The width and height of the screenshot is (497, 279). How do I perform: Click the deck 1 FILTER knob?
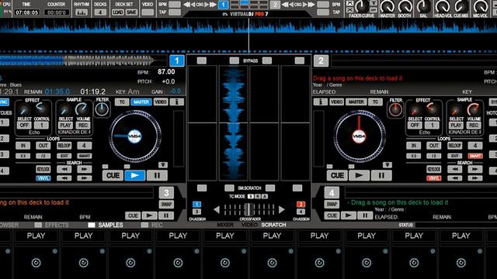(x=102, y=109)
